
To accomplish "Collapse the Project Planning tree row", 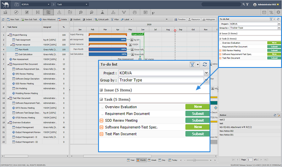I will 8,35.
